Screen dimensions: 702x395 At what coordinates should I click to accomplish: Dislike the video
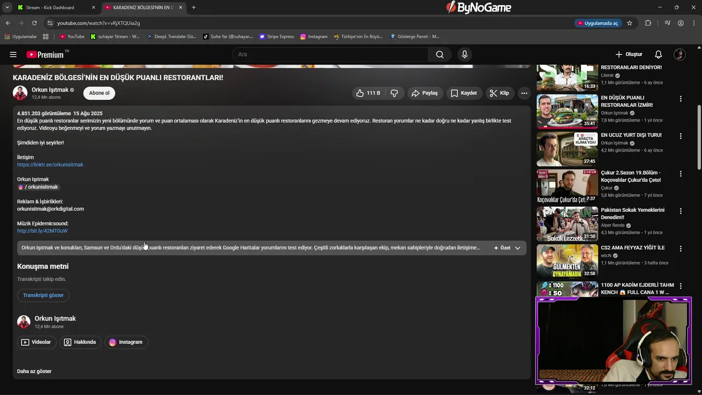coord(394,93)
